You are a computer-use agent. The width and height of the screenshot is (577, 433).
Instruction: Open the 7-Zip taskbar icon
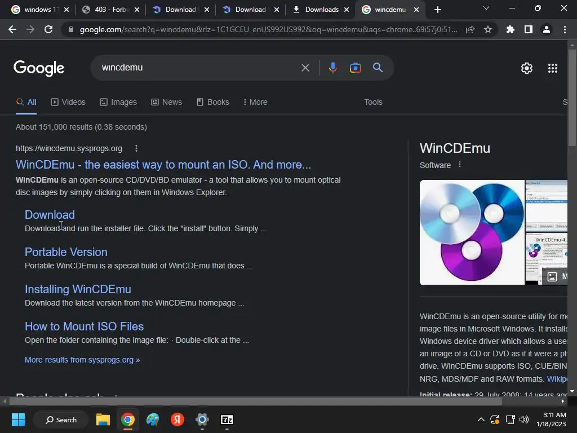tap(227, 419)
